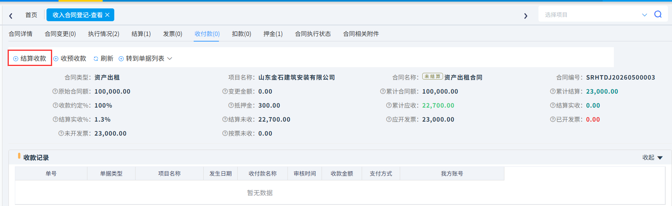Collapse the 收款记录 panel with 收起
The image size is (672, 206).
[652, 158]
